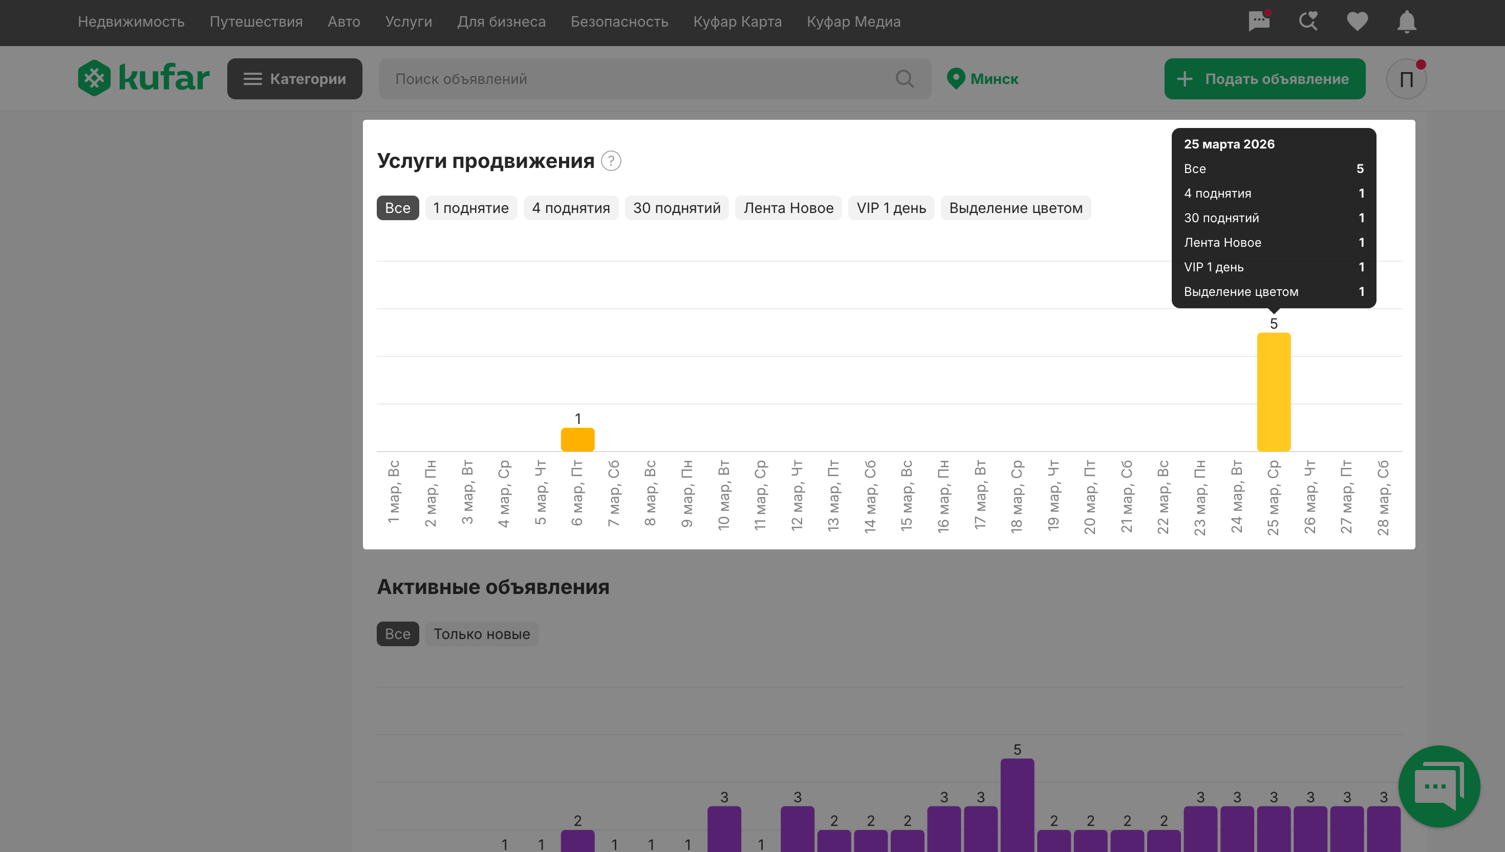Click the location pin icon near Минск
Image resolution: width=1505 pixels, height=852 pixels.
(956, 78)
